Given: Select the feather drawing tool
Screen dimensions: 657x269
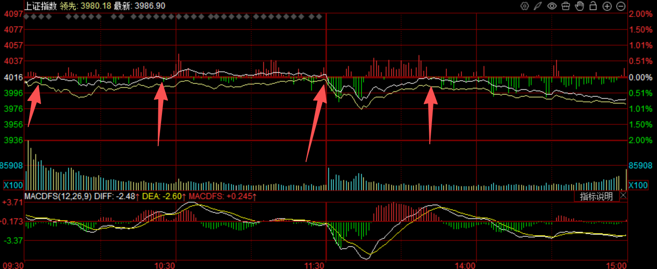Looking at the screenshot, I should (x=538, y=6).
